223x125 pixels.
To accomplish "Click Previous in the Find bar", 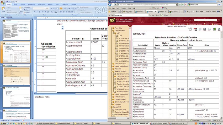I will click(x=152, y=15).
